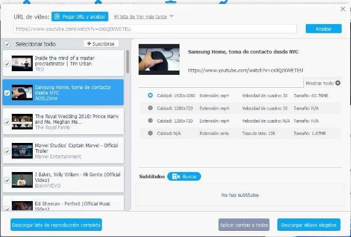Close the dialog with the X icon
This screenshot has width=351, height=237.
343,9
